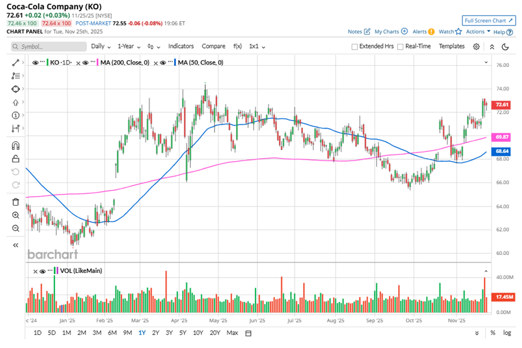The width and height of the screenshot is (522, 348).
Task: Toggle percent scale button
Action: point(493,333)
